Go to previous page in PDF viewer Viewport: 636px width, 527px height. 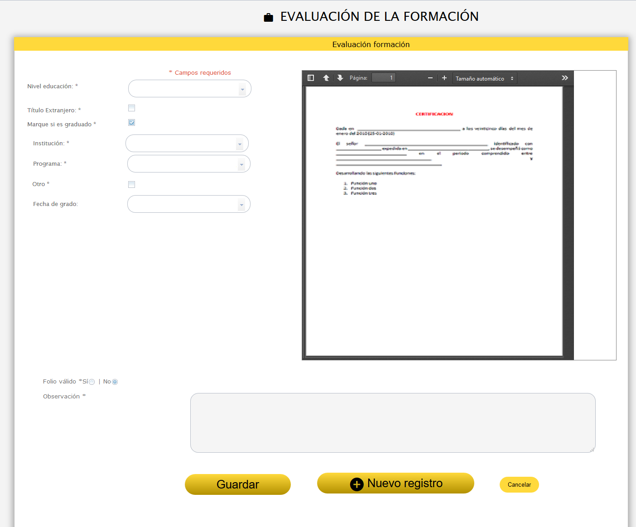coord(326,78)
